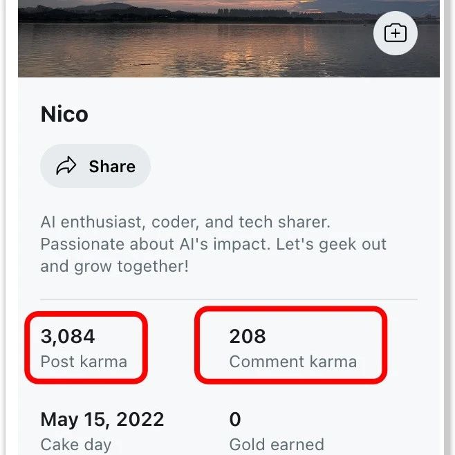This screenshot has width=455, height=455.
Task: Click the 0 gold earned value
Action: click(x=235, y=419)
